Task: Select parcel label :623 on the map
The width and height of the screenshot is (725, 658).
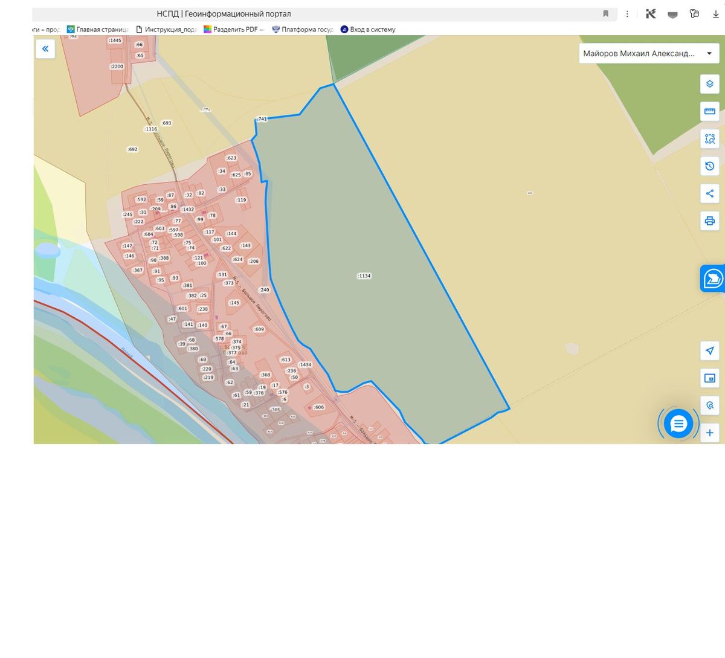Action: pyautogui.click(x=231, y=158)
